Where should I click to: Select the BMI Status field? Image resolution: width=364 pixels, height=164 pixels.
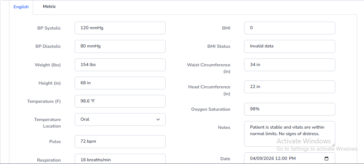coord(289,46)
